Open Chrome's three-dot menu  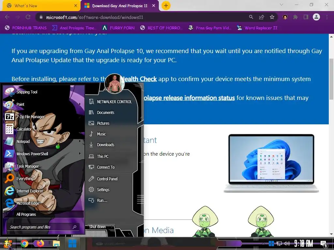(x=327, y=17)
